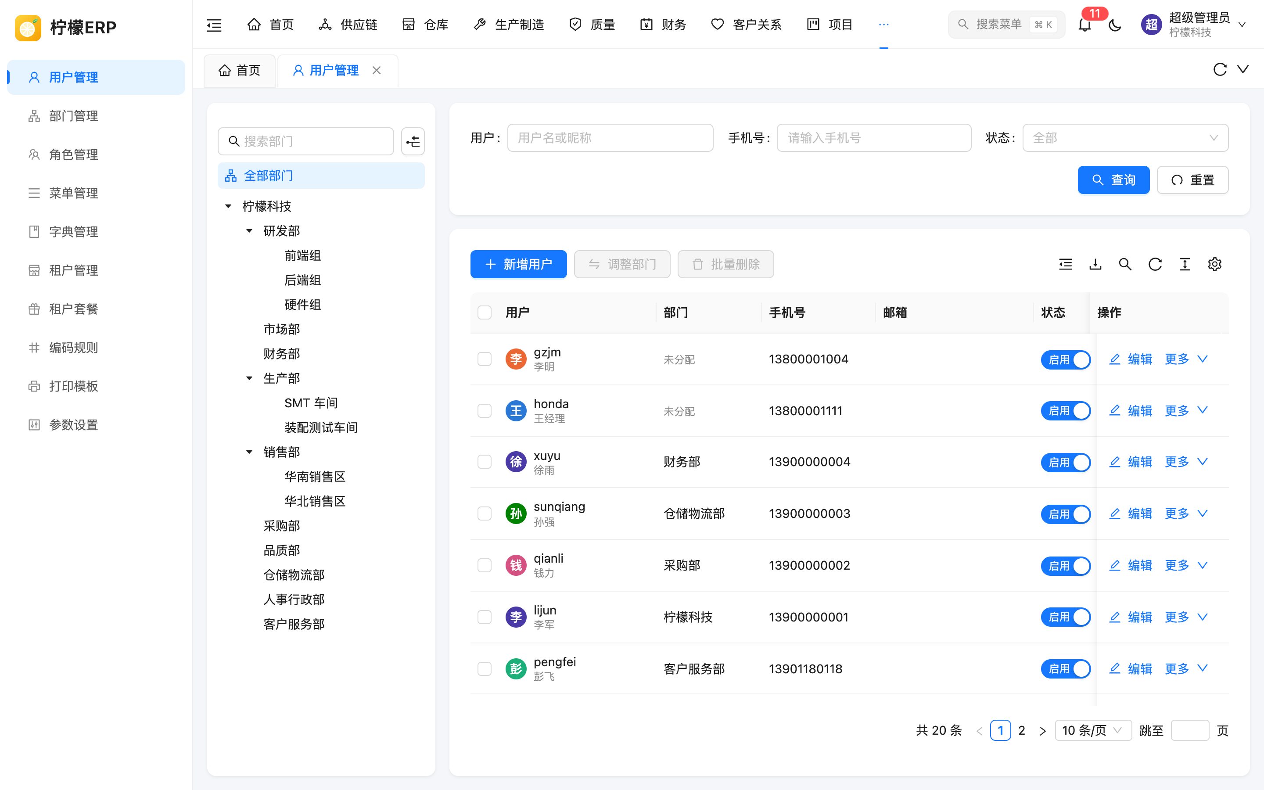Select the checkbox for user xuyu
Image resolution: width=1264 pixels, height=790 pixels.
pyautogui.click(x=485, y=462)
